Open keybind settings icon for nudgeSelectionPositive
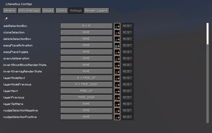The height and width of the screenshot is (133, 212). tap(117, 117)
